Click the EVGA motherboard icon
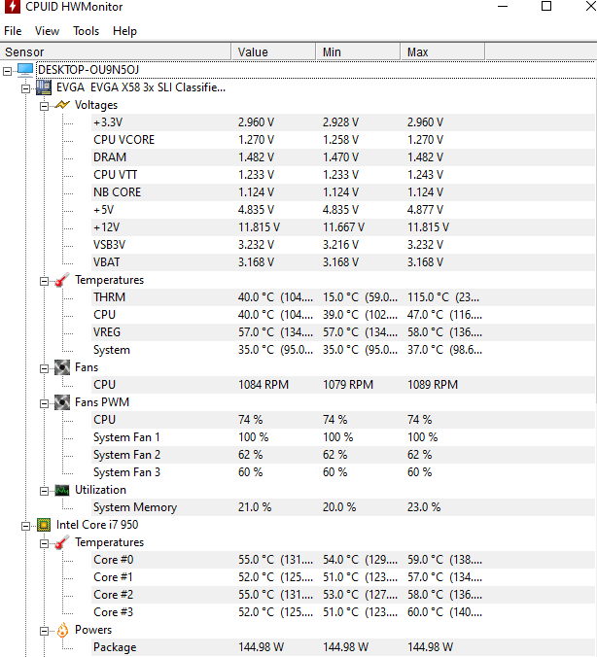 pos(44,87)
